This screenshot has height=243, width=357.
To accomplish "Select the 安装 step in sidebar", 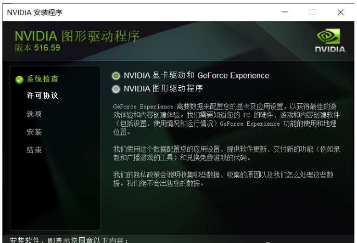I will point(34,132).
